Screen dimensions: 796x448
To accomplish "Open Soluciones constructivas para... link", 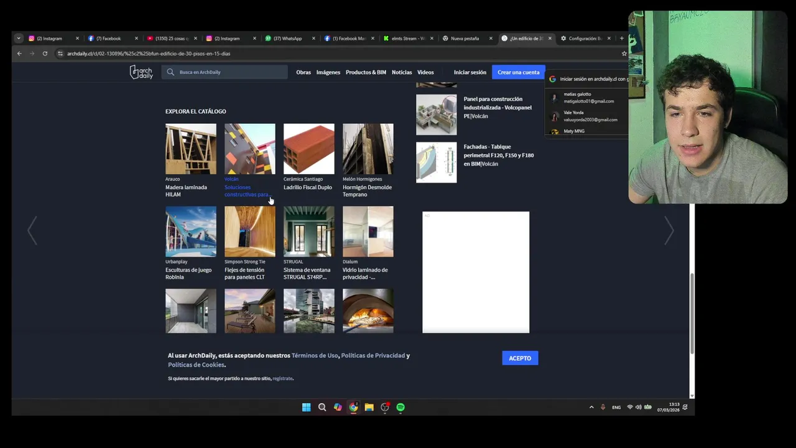I will (x=248, y=191).
